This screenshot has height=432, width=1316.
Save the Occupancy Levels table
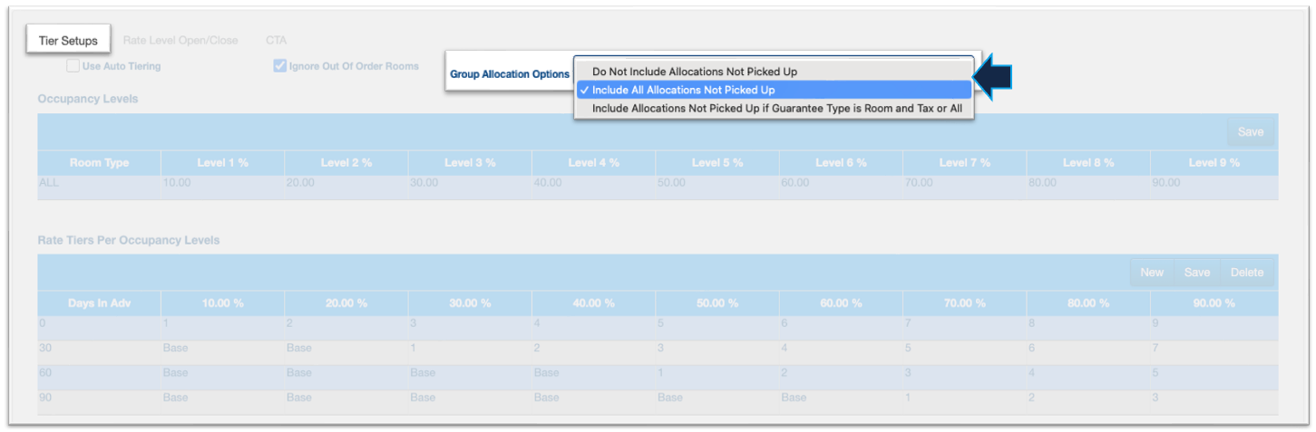click(x=1250, y=132)
